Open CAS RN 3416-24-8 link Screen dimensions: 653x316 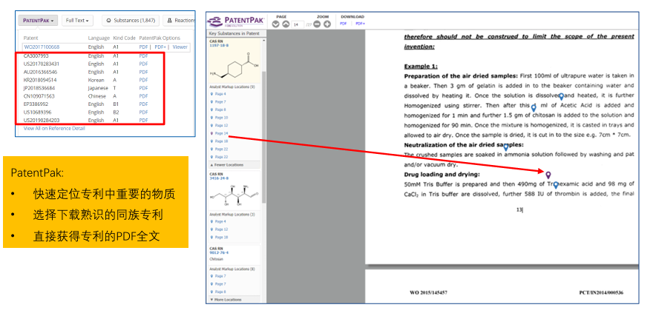217,178
